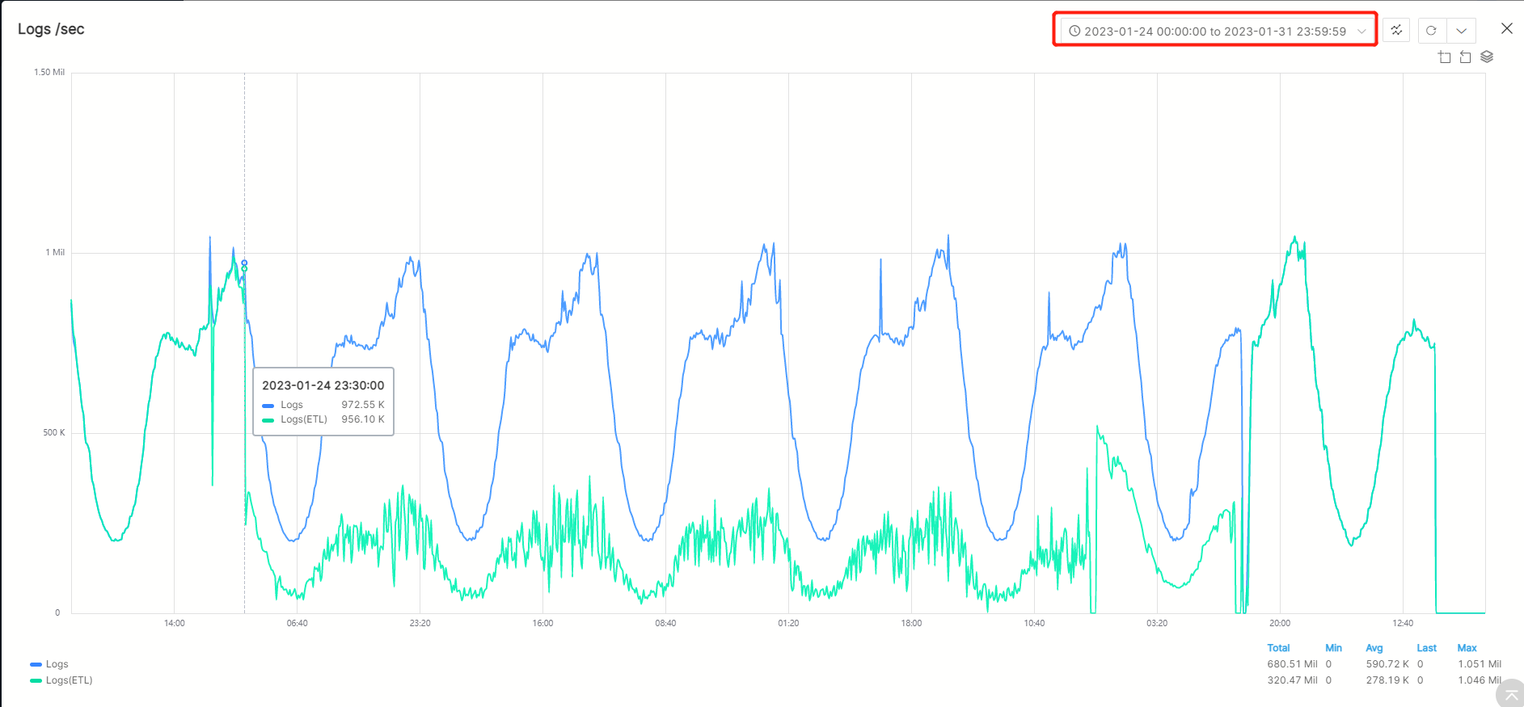1524x707 pixels.
Task: Close the Logs/sec panel
Action: coord(1506,28)
